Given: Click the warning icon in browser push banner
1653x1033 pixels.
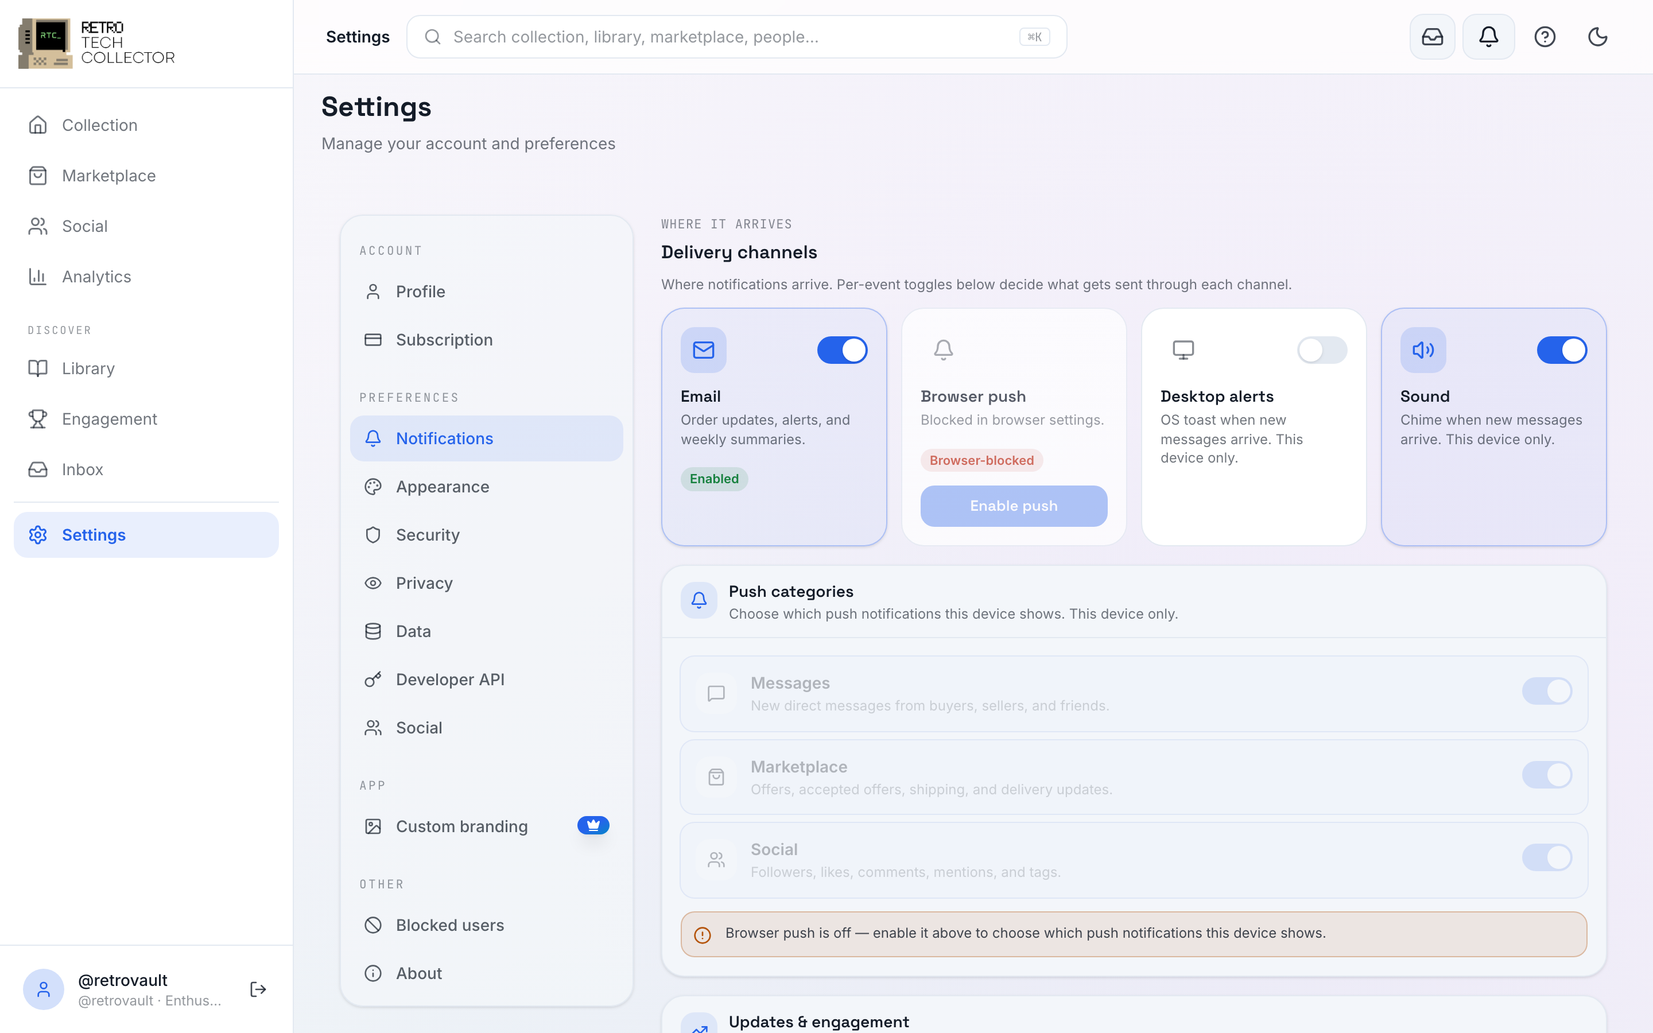Looking at the screenshot, I should (702, 935).
